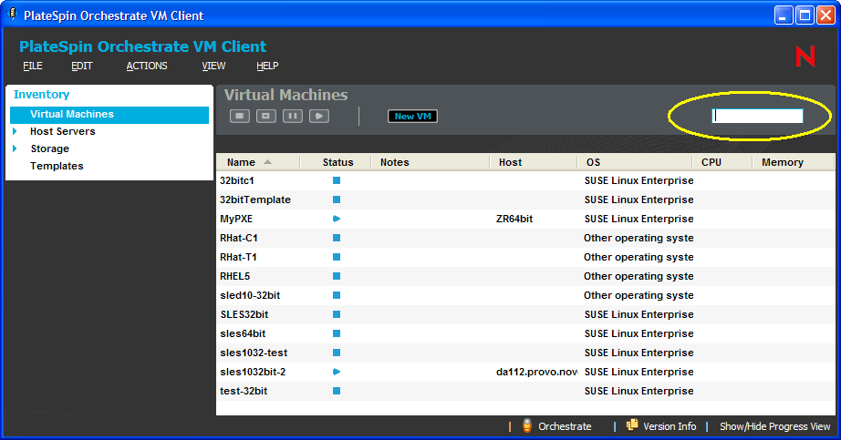Click the Start VM play toolbar icon

(319, 116)
